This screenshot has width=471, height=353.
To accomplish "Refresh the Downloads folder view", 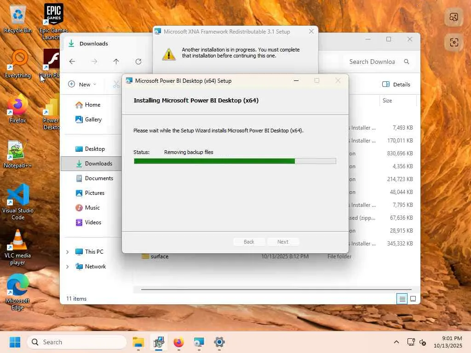I will click(x=138, y=62).
